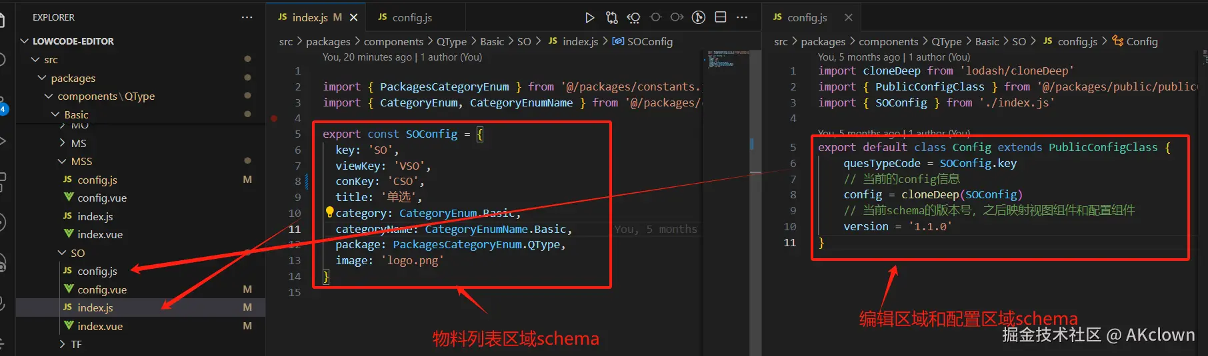Screen dimensions: 1208x356
Task: Click 'QType' in left editor breadcrumb
Action: [x=451, y=41]
